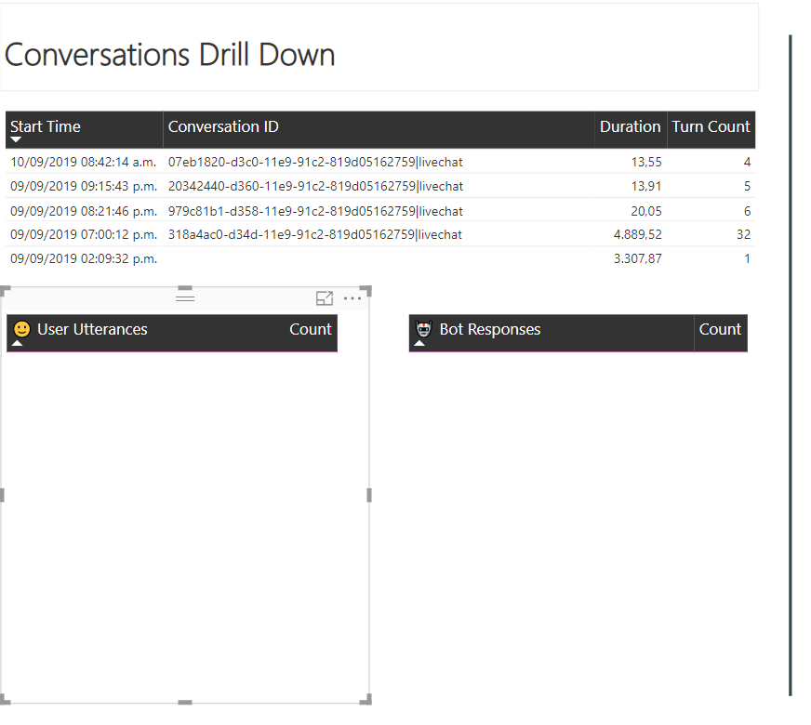
Task: Click the bottom-right corner handle of the selected visual
Action: (366, 699)
